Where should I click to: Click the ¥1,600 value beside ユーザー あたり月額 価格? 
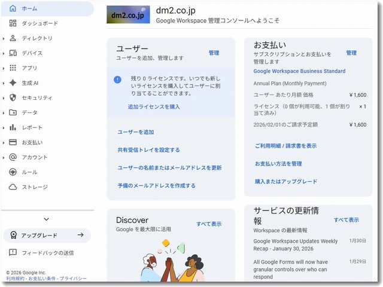[x=358, y=95]
